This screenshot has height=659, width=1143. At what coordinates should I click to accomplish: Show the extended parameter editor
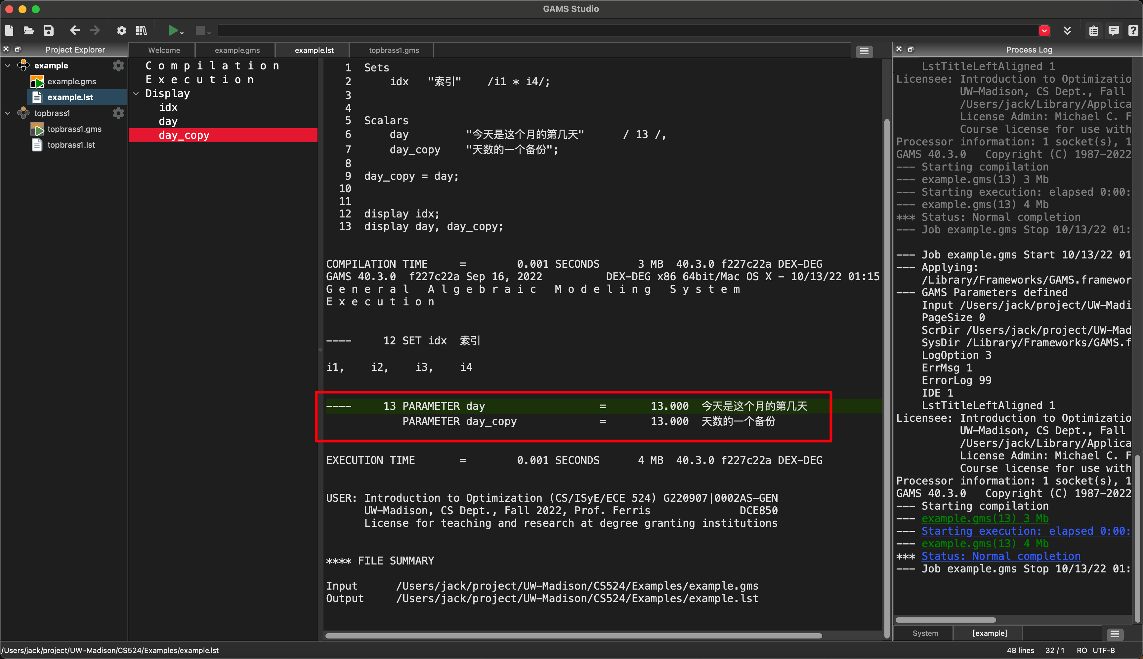pyautogui.click(x=1067, y=30)
